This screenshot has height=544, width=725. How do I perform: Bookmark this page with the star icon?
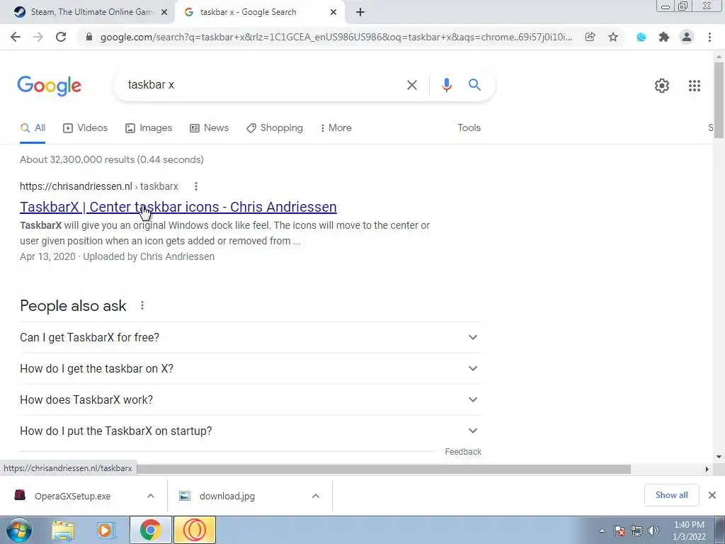[613, 37]
